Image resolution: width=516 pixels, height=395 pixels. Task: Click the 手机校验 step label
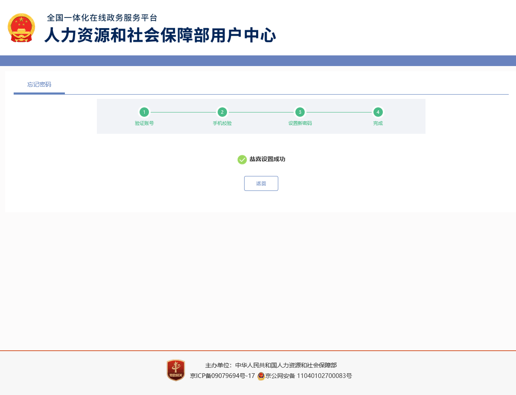click(222, 123)
